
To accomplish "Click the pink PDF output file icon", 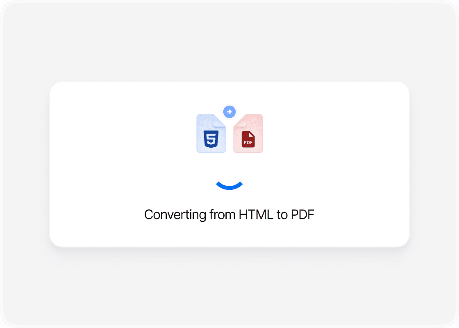I will (x=248, y=133).
